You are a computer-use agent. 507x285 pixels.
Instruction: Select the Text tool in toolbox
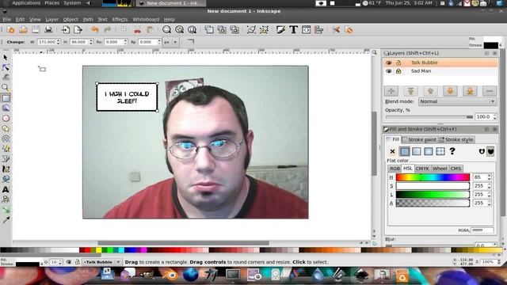point(6,189)
